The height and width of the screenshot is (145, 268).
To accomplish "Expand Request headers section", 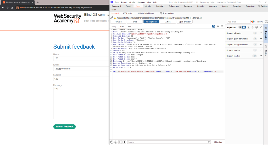I will point(261,56).
